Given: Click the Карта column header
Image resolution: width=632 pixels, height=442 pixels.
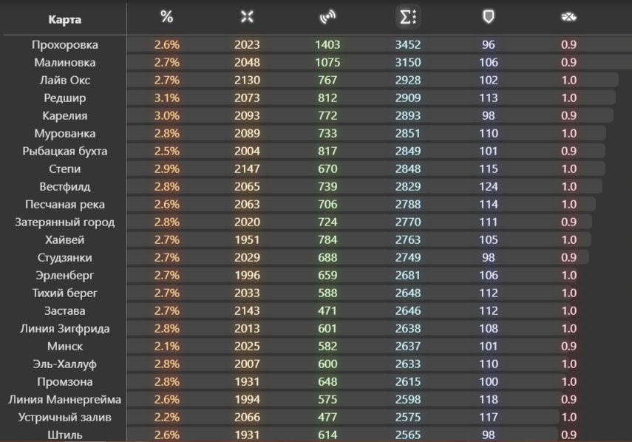Looking at the screenshot, I should point(65,19).
